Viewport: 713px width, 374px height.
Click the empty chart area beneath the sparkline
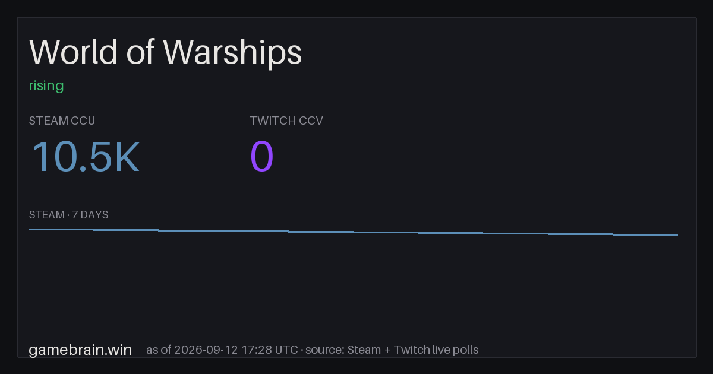(354, 285)
